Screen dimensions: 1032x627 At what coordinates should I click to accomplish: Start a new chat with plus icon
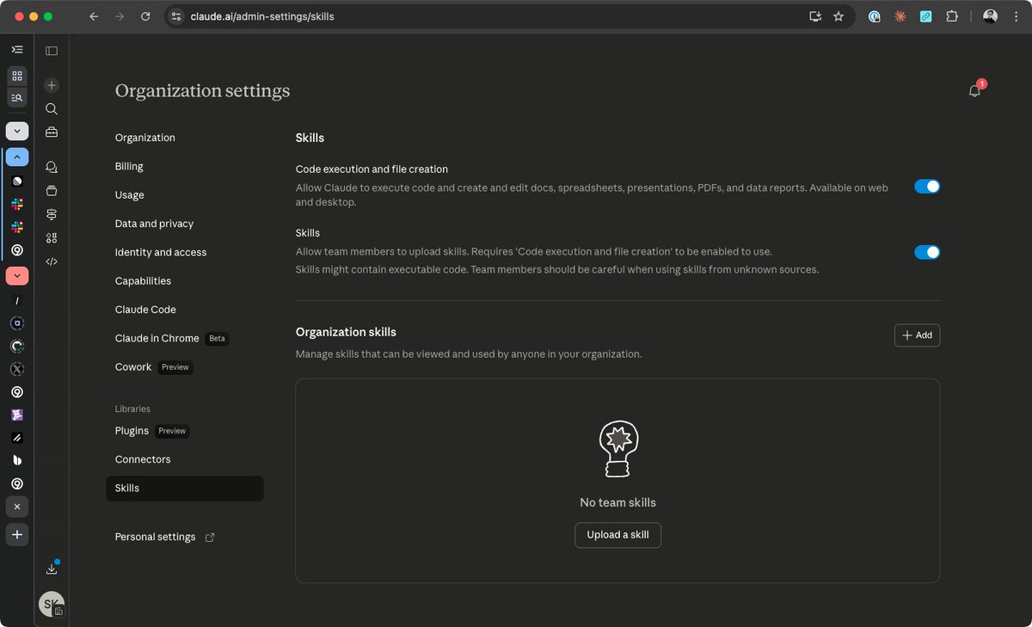tap(52, 85)
